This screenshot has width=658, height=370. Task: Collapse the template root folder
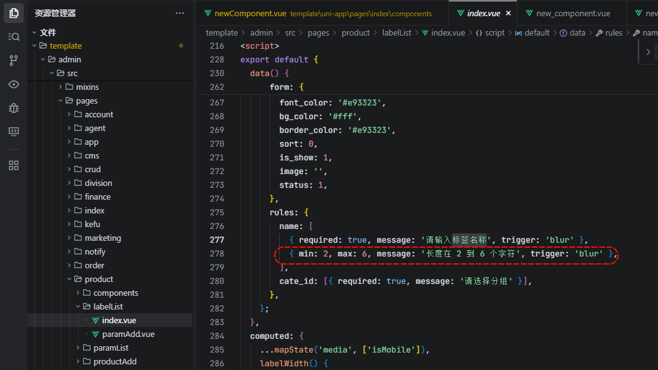34,46
